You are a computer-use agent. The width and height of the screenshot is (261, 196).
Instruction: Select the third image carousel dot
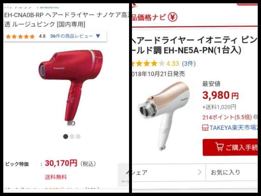point(78,136)
